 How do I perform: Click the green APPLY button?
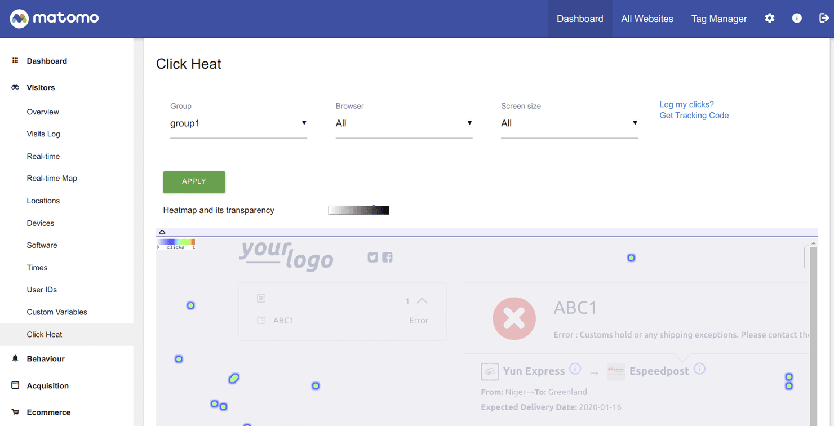point(194,181)
